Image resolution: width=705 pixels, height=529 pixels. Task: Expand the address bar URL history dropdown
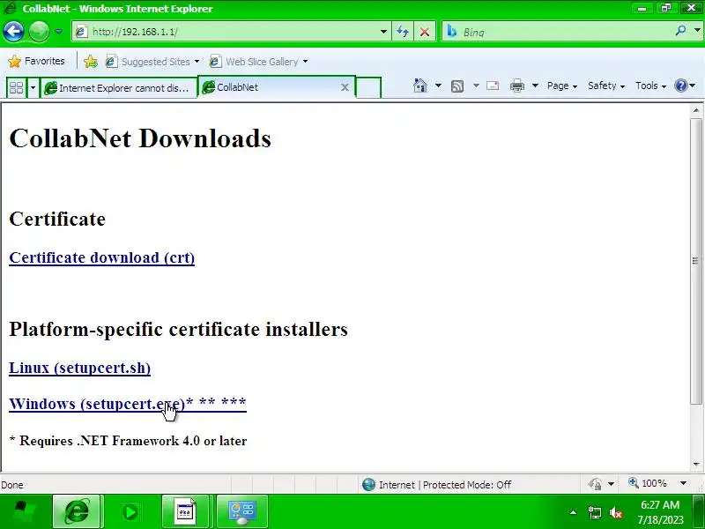coord(383,32)
